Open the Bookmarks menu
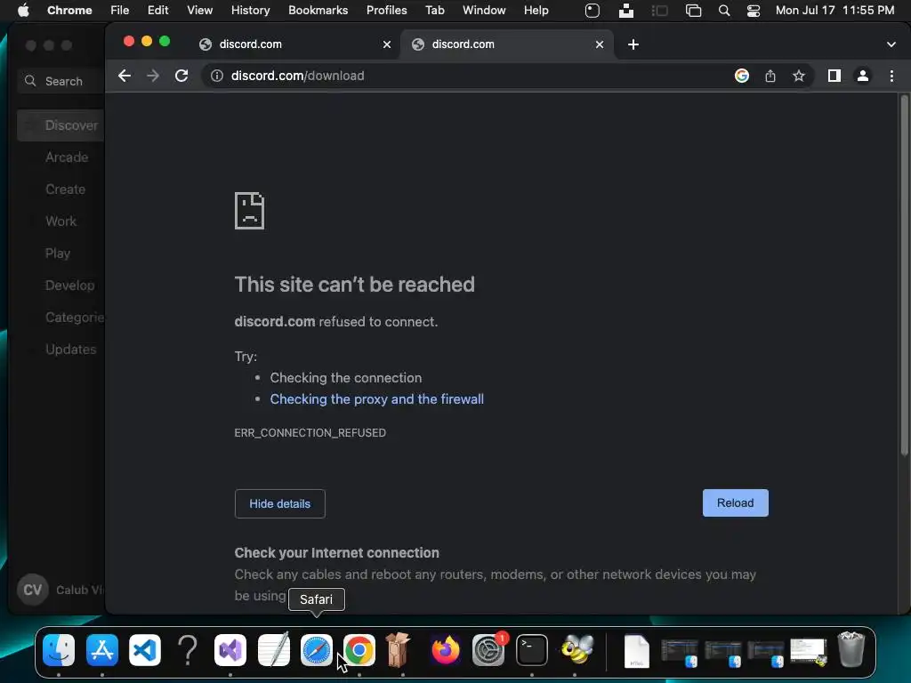Viewport: 911px width, 683px height. pos(318,11)
